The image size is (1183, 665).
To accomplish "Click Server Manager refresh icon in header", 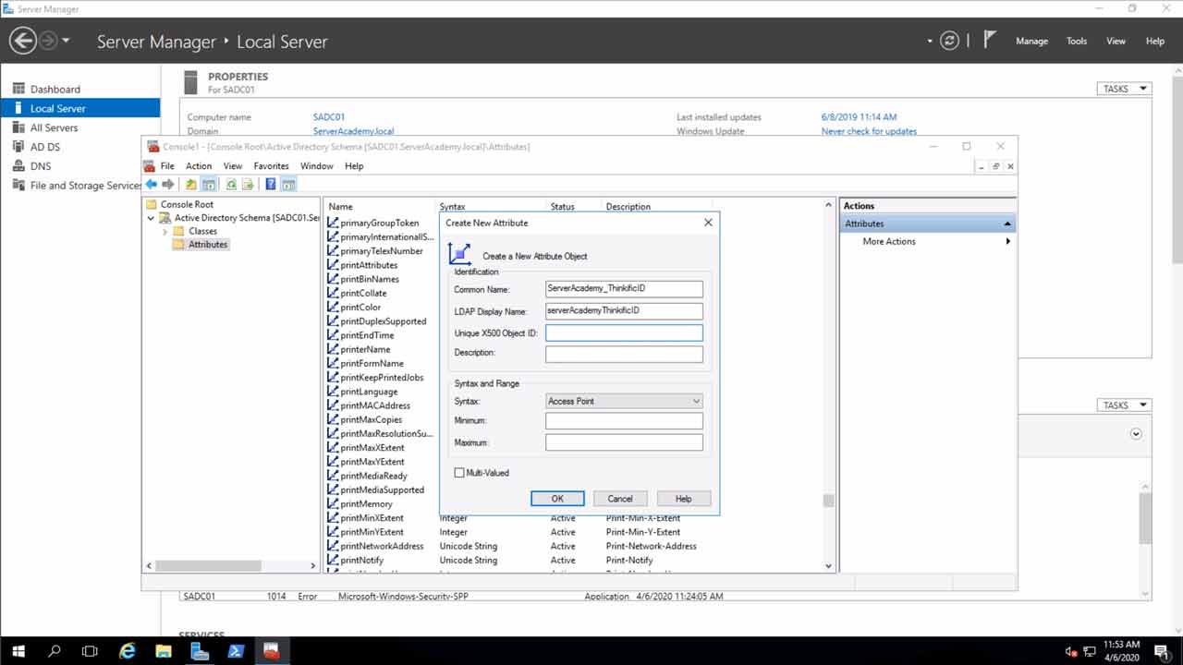I will point(949,41).
